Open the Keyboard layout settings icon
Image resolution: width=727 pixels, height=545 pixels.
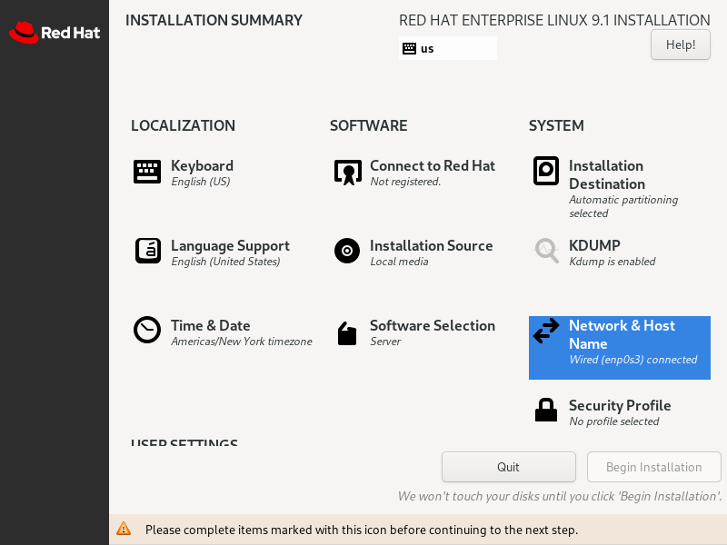[147, 172]
